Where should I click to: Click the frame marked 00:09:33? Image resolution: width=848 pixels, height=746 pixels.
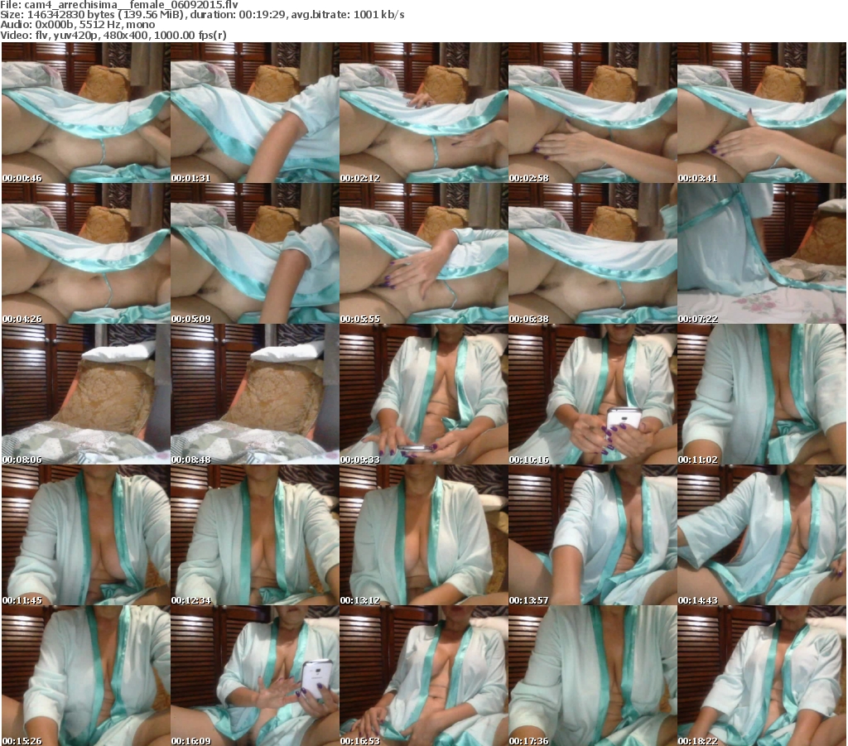424,395
